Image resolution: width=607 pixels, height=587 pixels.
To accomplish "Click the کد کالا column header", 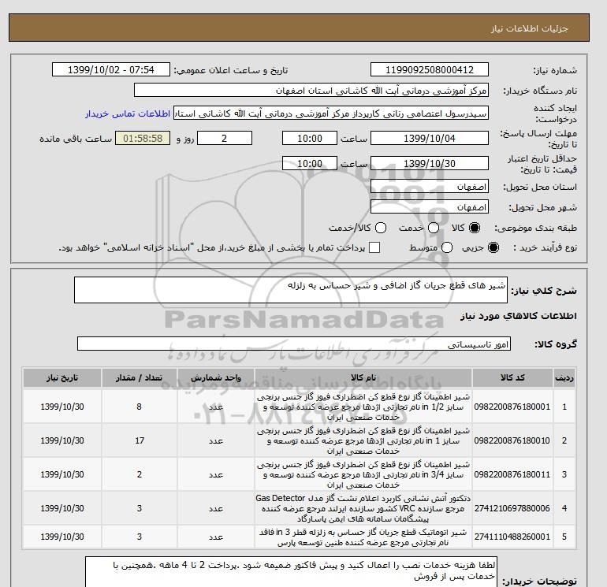I will tap(512, 377).
